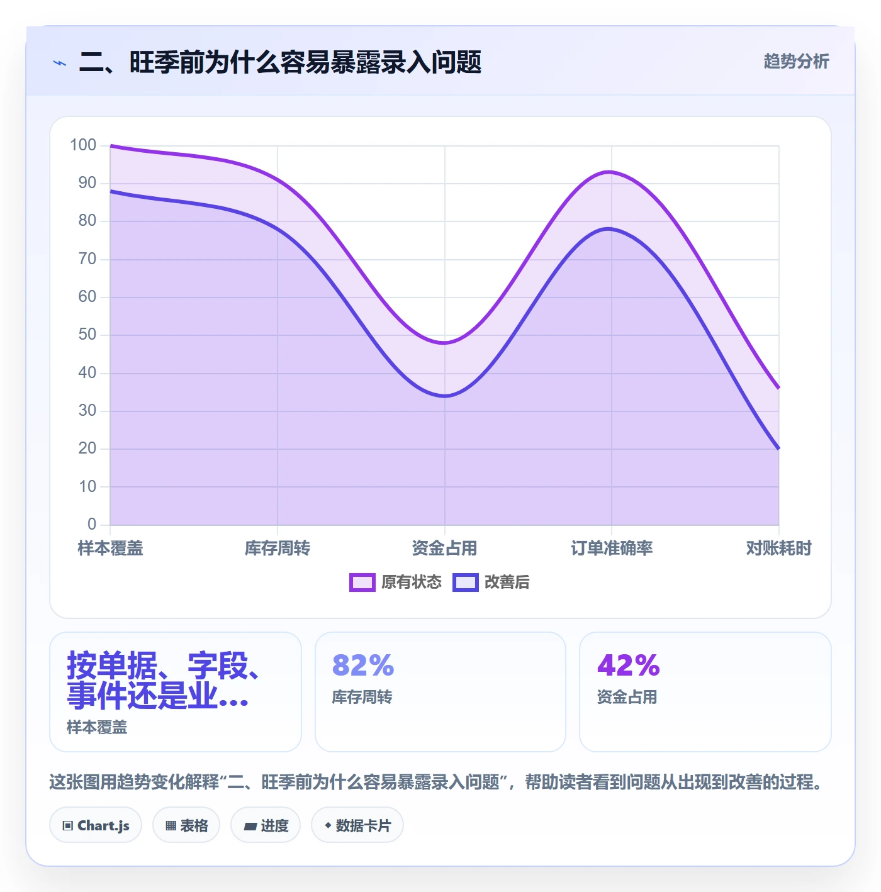Viewport: 881px width, 892px height.
Task: Click the Chart.js chip square icon
Action: [x=68, y=826]
